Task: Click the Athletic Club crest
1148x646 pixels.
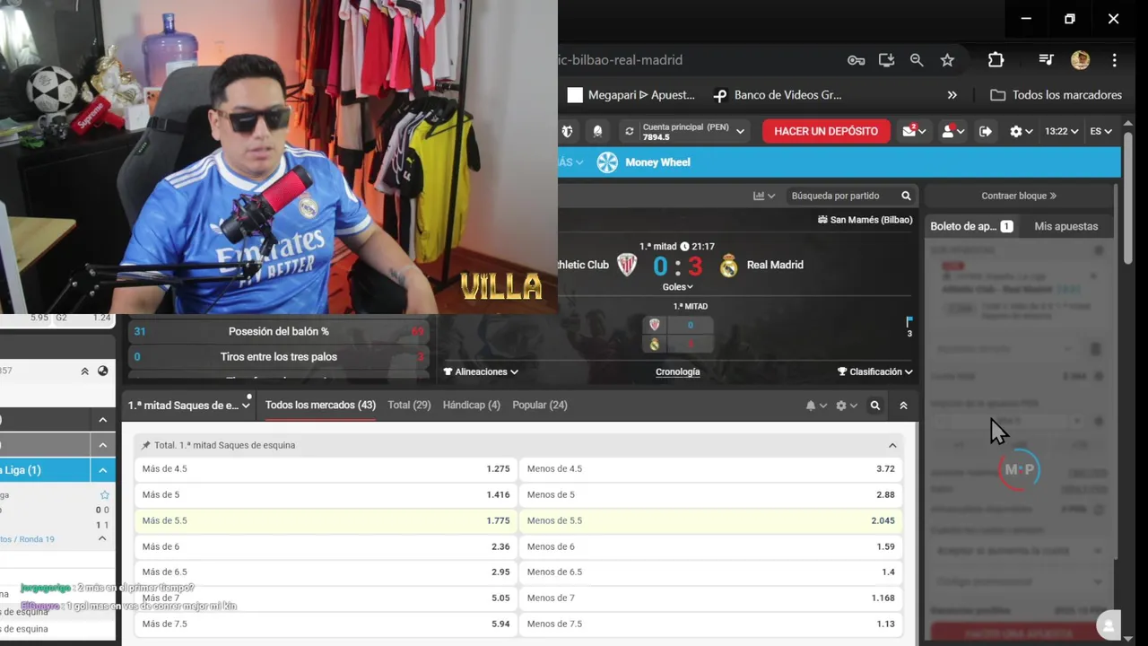Action: [x=627, y=265]
